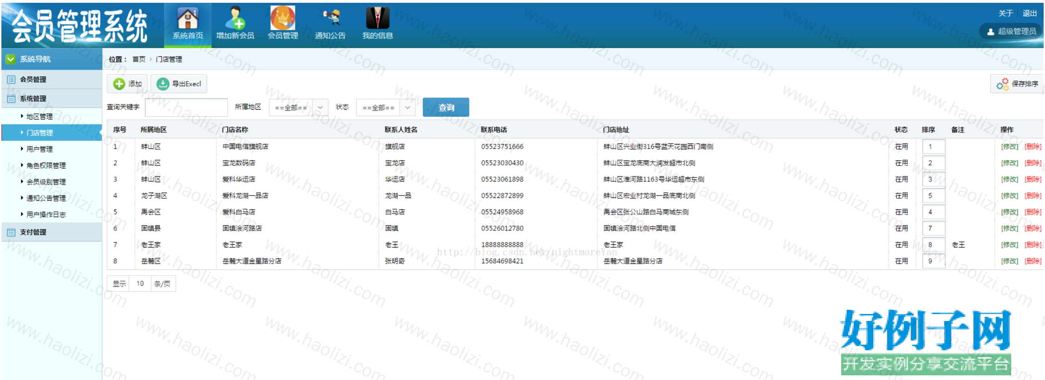
Task: Click sort order field for 固镇浍河路店
Action: 933,229
